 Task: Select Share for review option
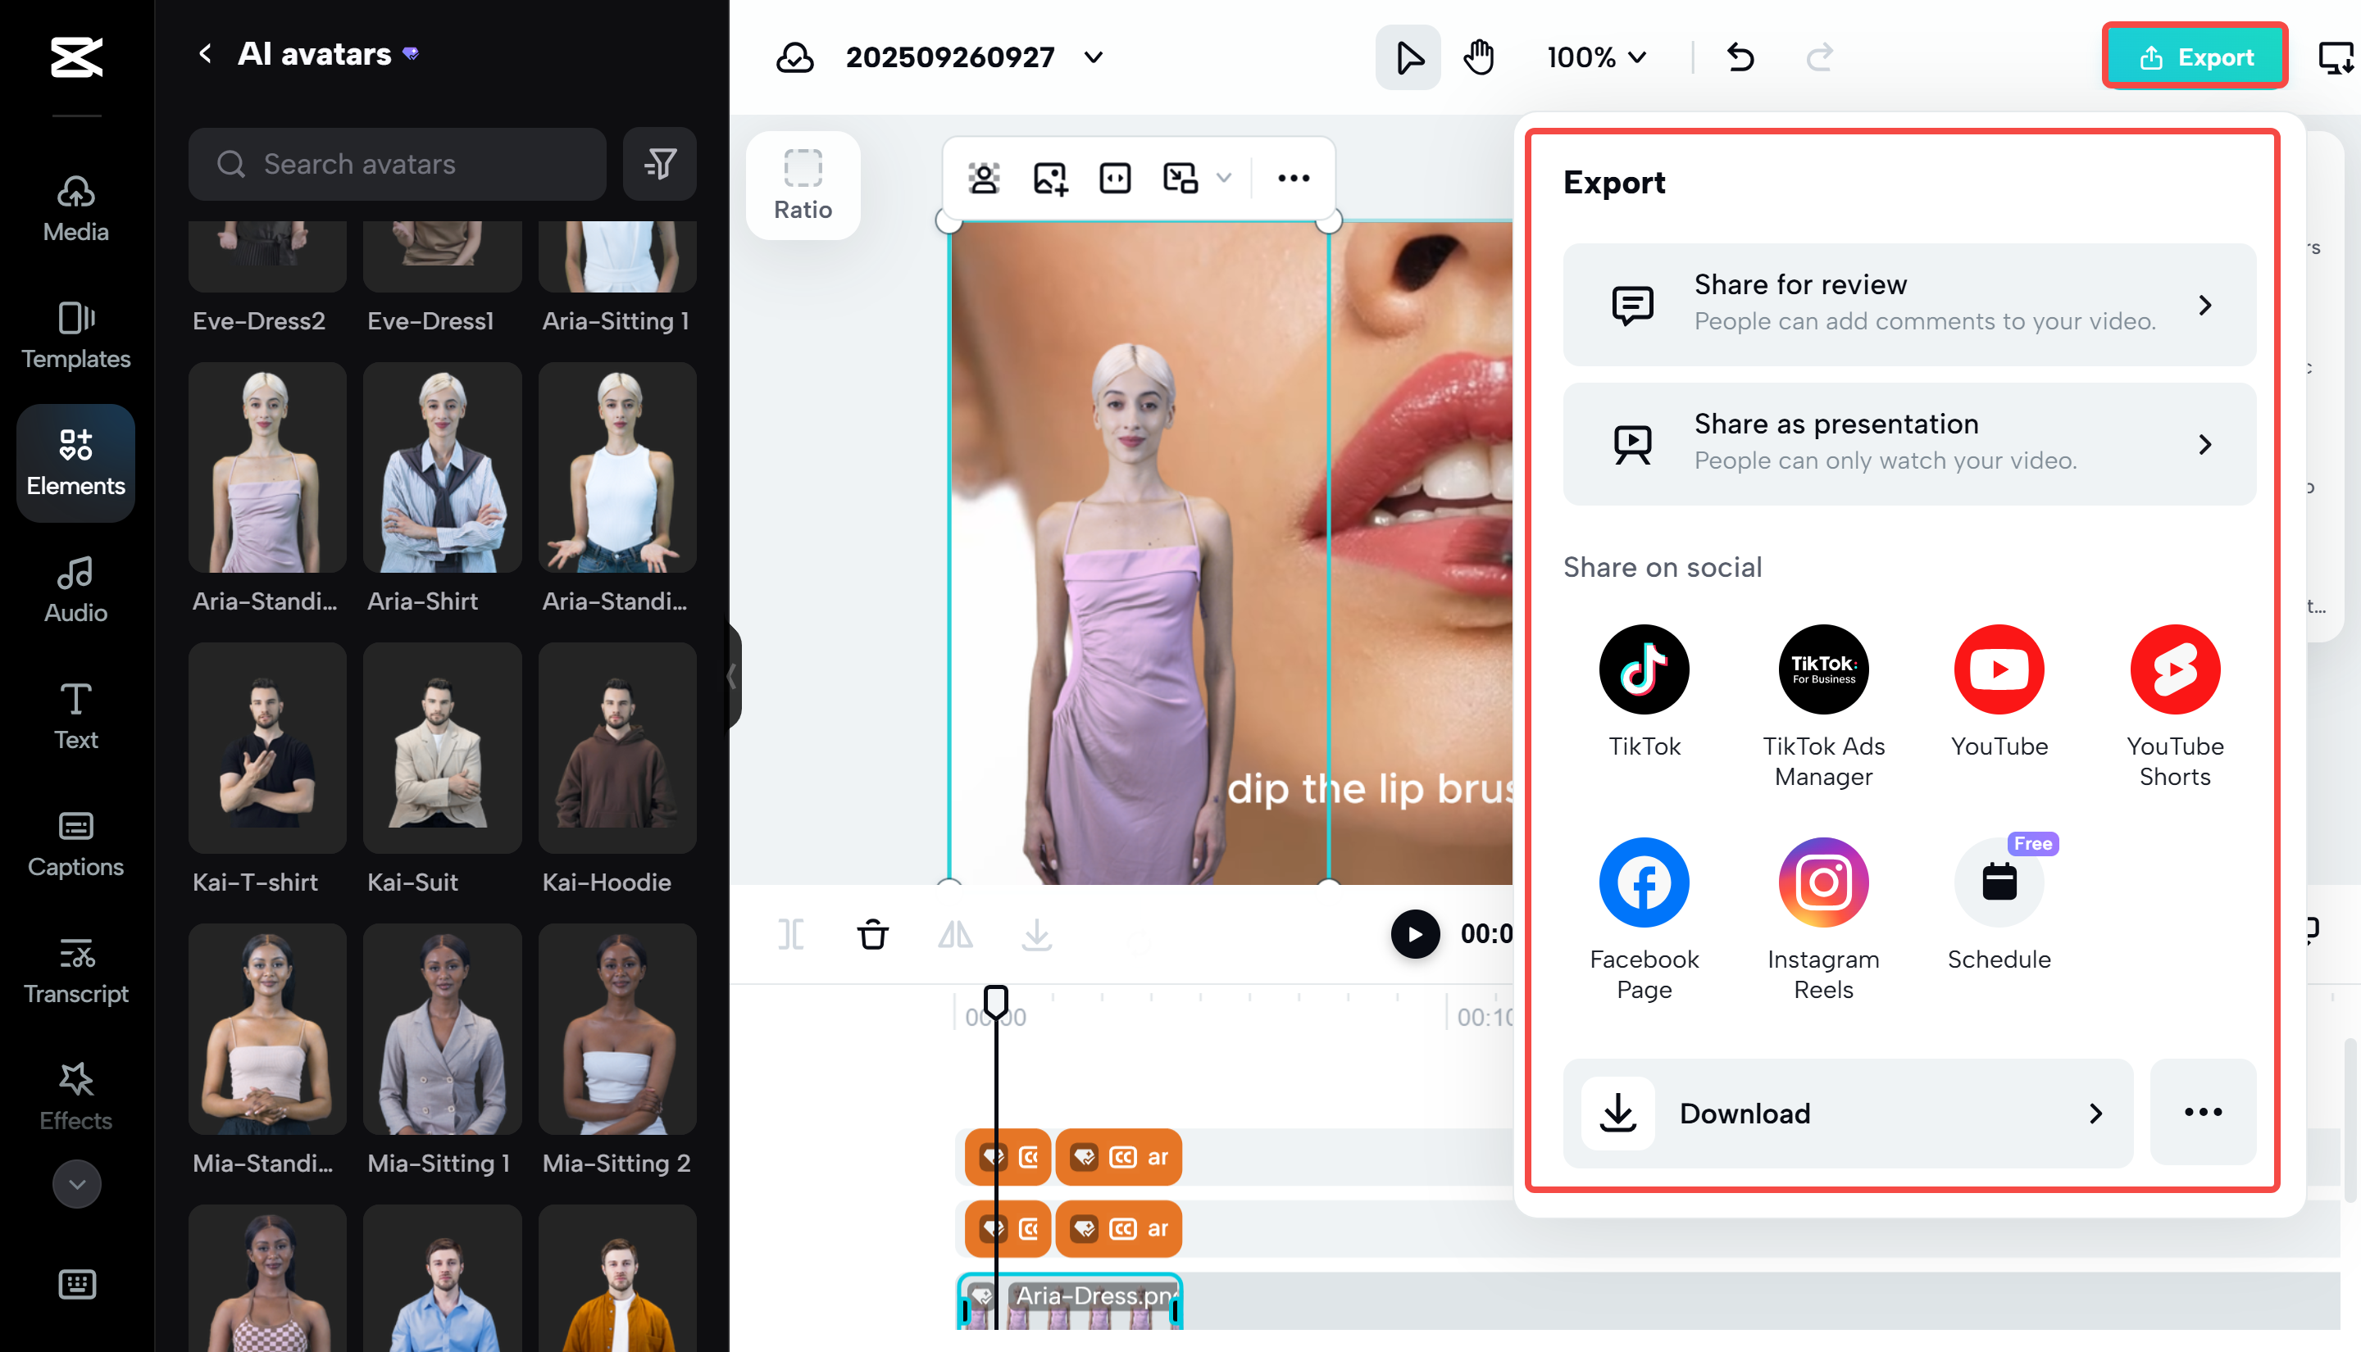tap(1908, 304)
